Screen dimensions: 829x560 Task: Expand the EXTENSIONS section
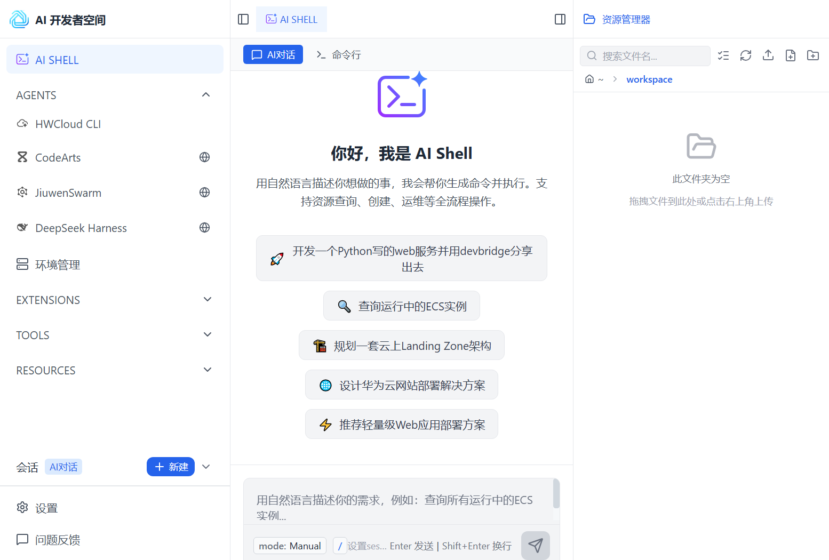tap(208, 299)
